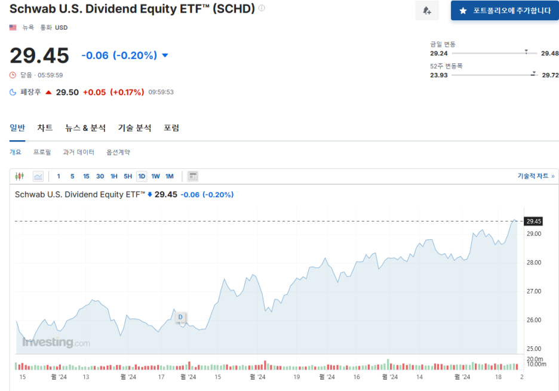Select the 15 minute interval
This screenshot has width=559, height=391.
click(86, 176)
